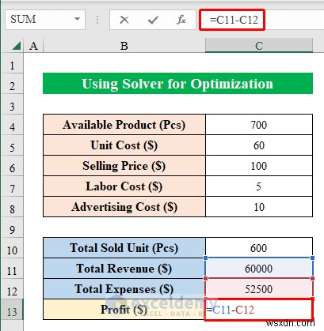This screenshot has height=331, width=324.
Task: Select the 'Profit ($)' label cell
Action: (124, 310)
